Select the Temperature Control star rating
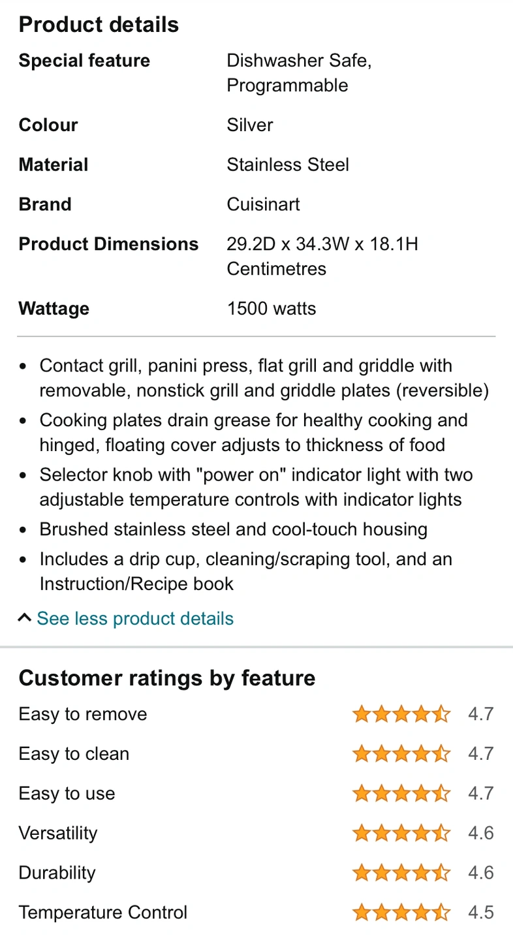 401,913
